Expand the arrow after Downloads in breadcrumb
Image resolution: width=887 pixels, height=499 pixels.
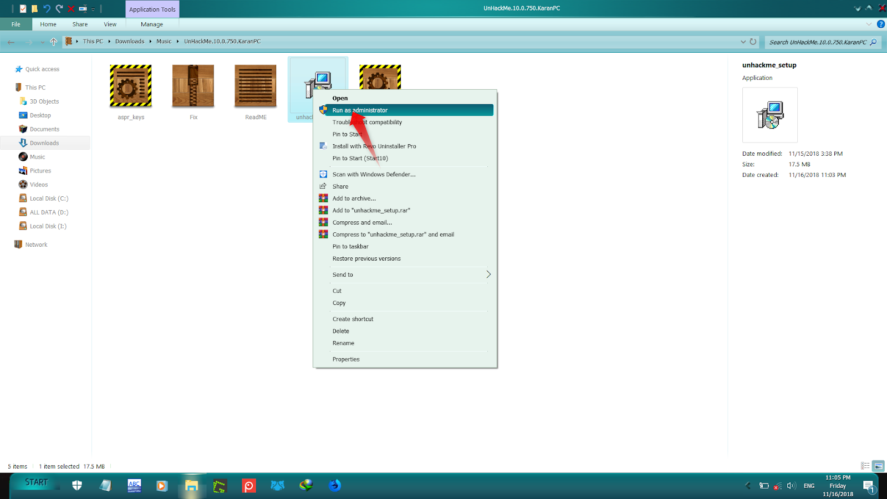[150, 42]
